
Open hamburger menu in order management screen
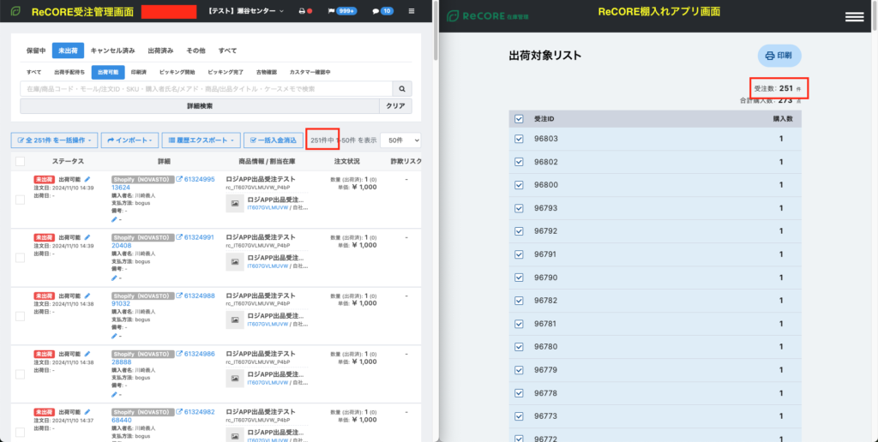(412, 11)
